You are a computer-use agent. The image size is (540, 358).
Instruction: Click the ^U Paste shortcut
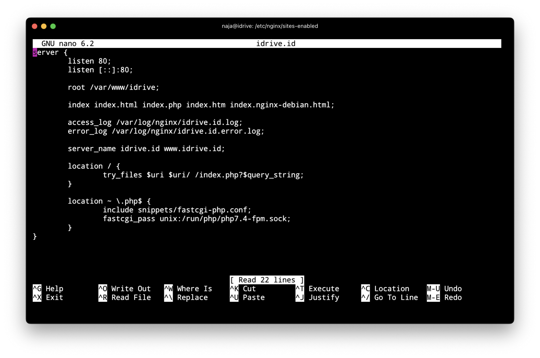coord(247,297)
